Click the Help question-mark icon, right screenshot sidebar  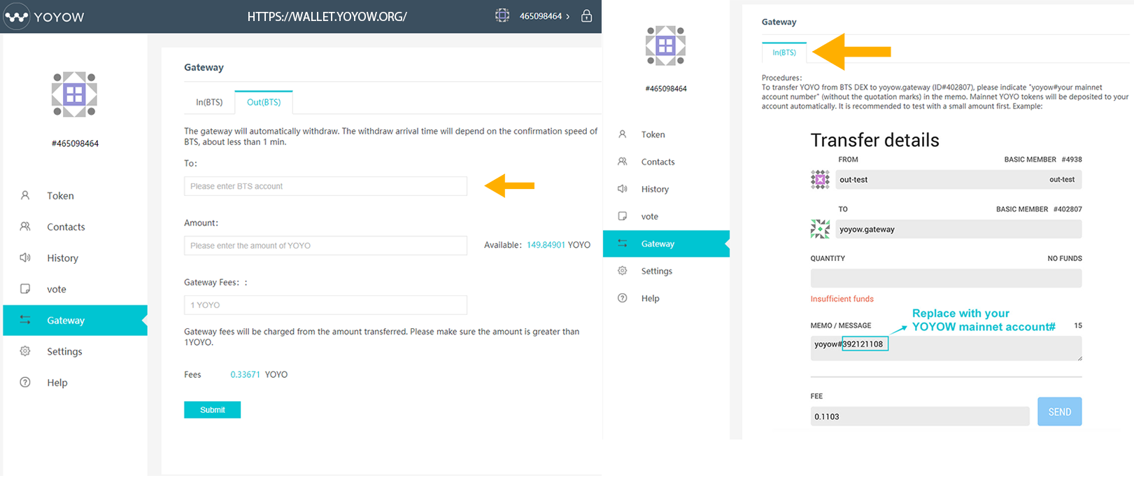click(x=622, y=298)
